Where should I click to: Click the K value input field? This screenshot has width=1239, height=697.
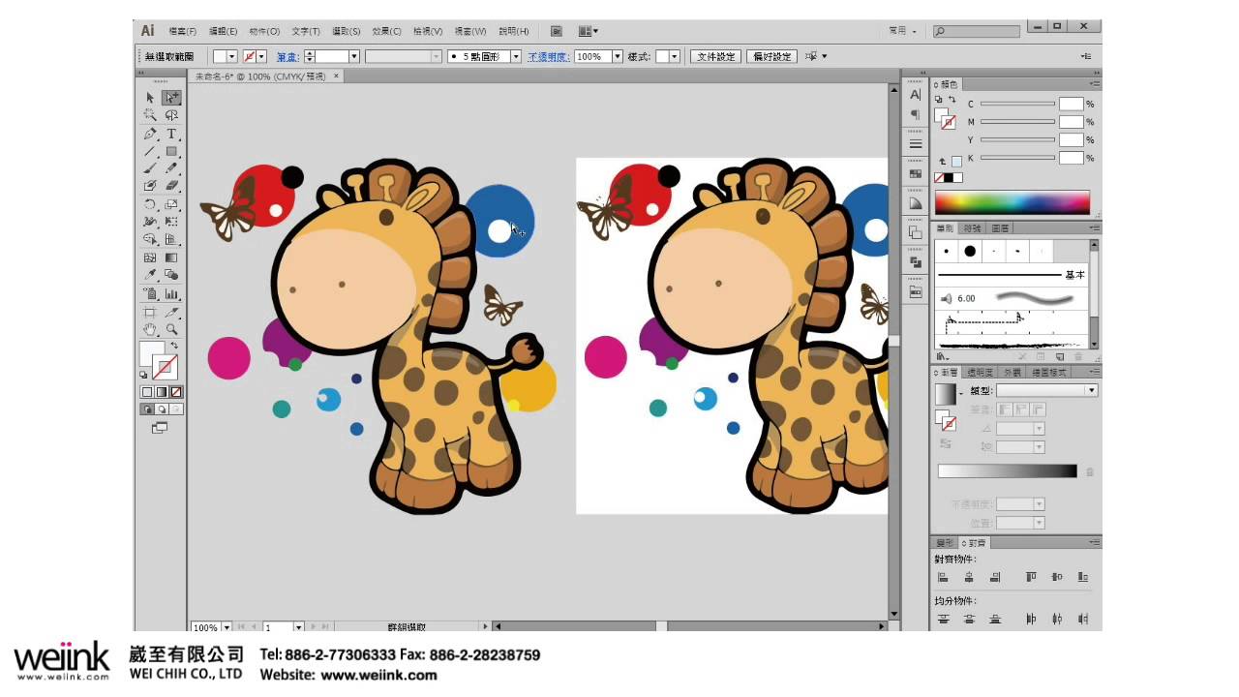(1071, 158)
